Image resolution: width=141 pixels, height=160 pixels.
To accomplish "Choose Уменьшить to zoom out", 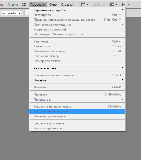I will (77, 46).
